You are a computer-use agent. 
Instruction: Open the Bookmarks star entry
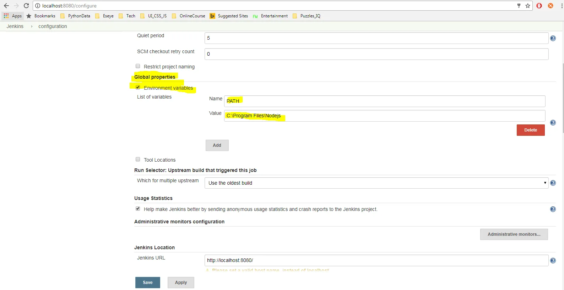coord(41,16)
